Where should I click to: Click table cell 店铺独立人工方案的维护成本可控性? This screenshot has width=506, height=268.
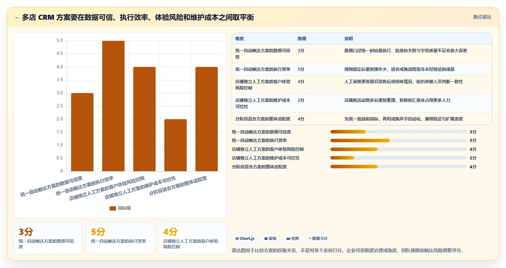point(263,104)
